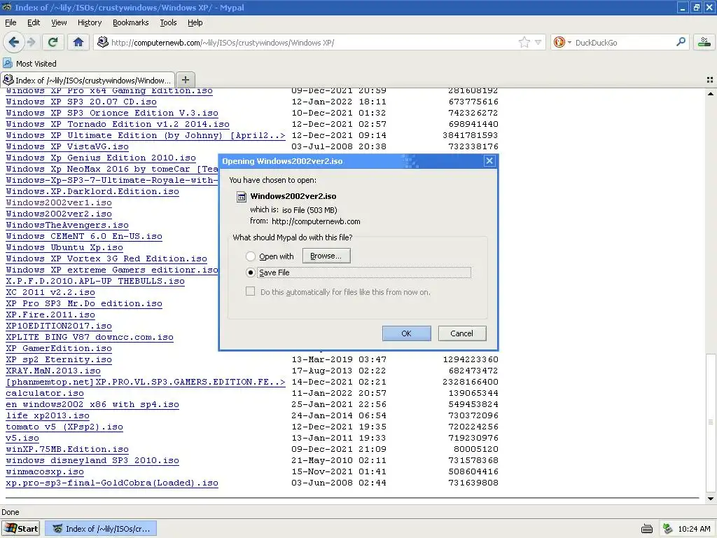717x538 pixels.
Task: Open en windows2002 x86 with sp4.iso
Action: coord(92,404)
